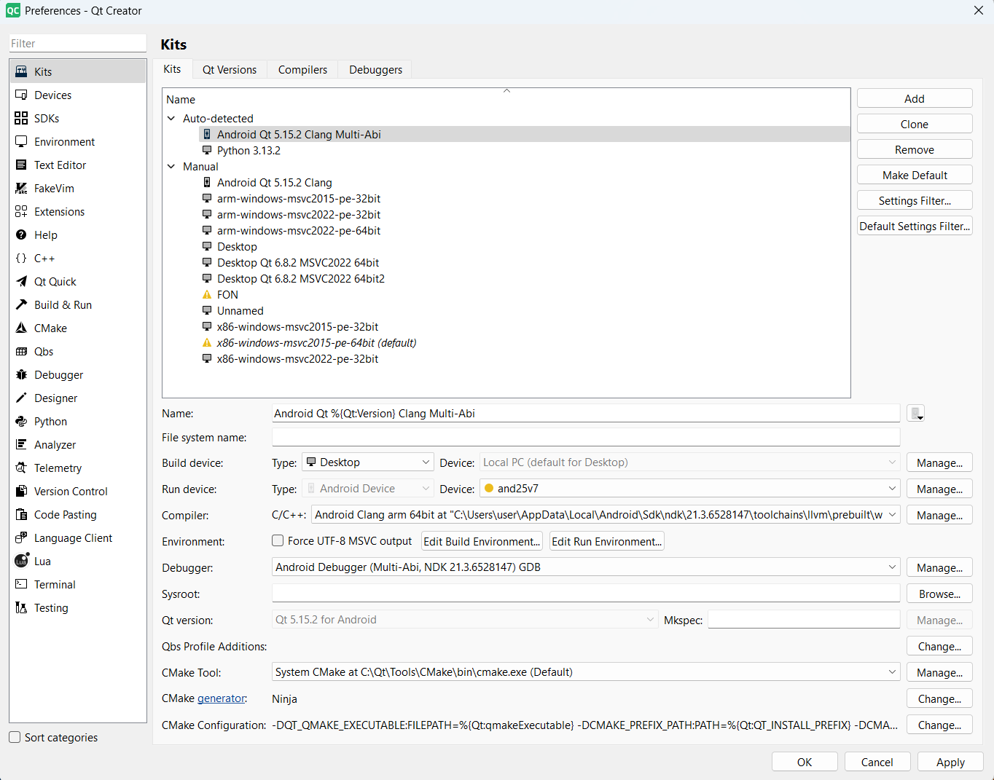Clone the selected kit

pyautogui.click(x=915, y=124)
